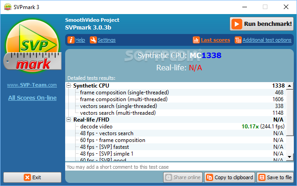Select the Real-life /FHD row label
297x186 pixels.
click(91, 120)
